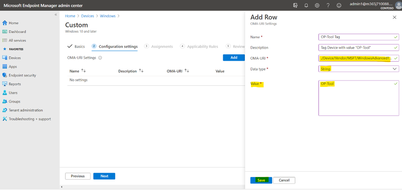Select the Configuration settings step tab
Viewport: 402px width, 190px height.
115,46
